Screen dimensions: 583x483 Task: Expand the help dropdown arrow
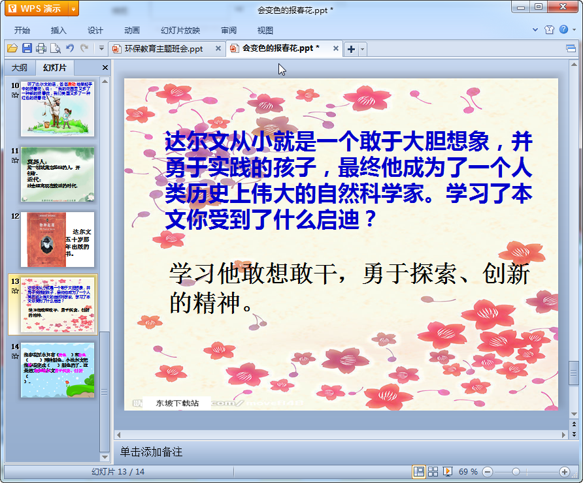tap(574, 30)
